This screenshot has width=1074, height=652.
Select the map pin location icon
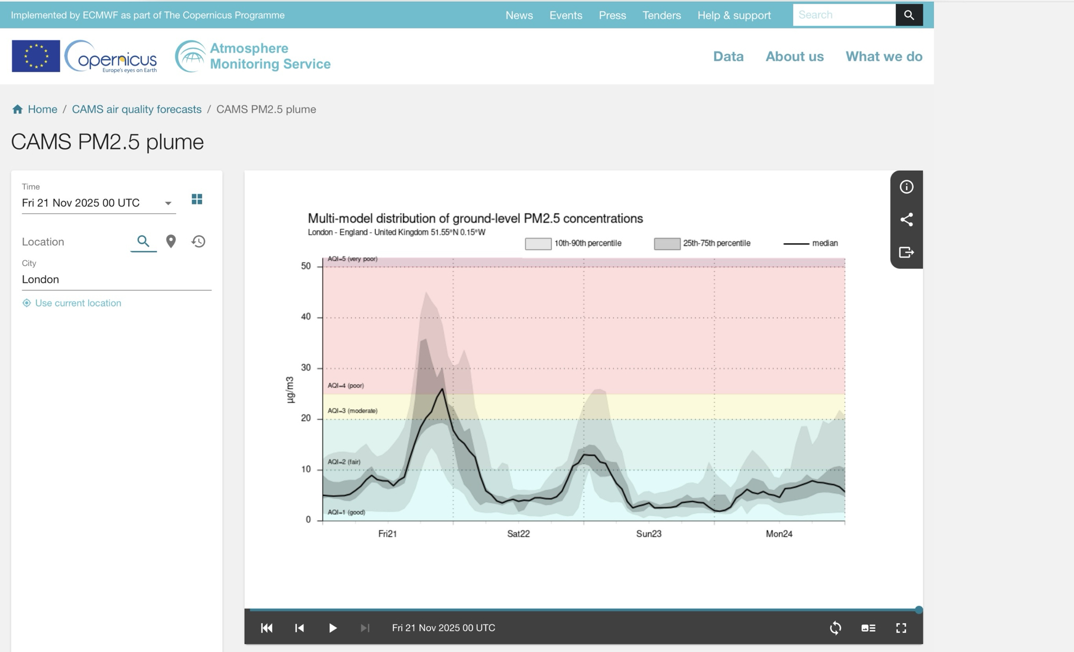[171, 241]
